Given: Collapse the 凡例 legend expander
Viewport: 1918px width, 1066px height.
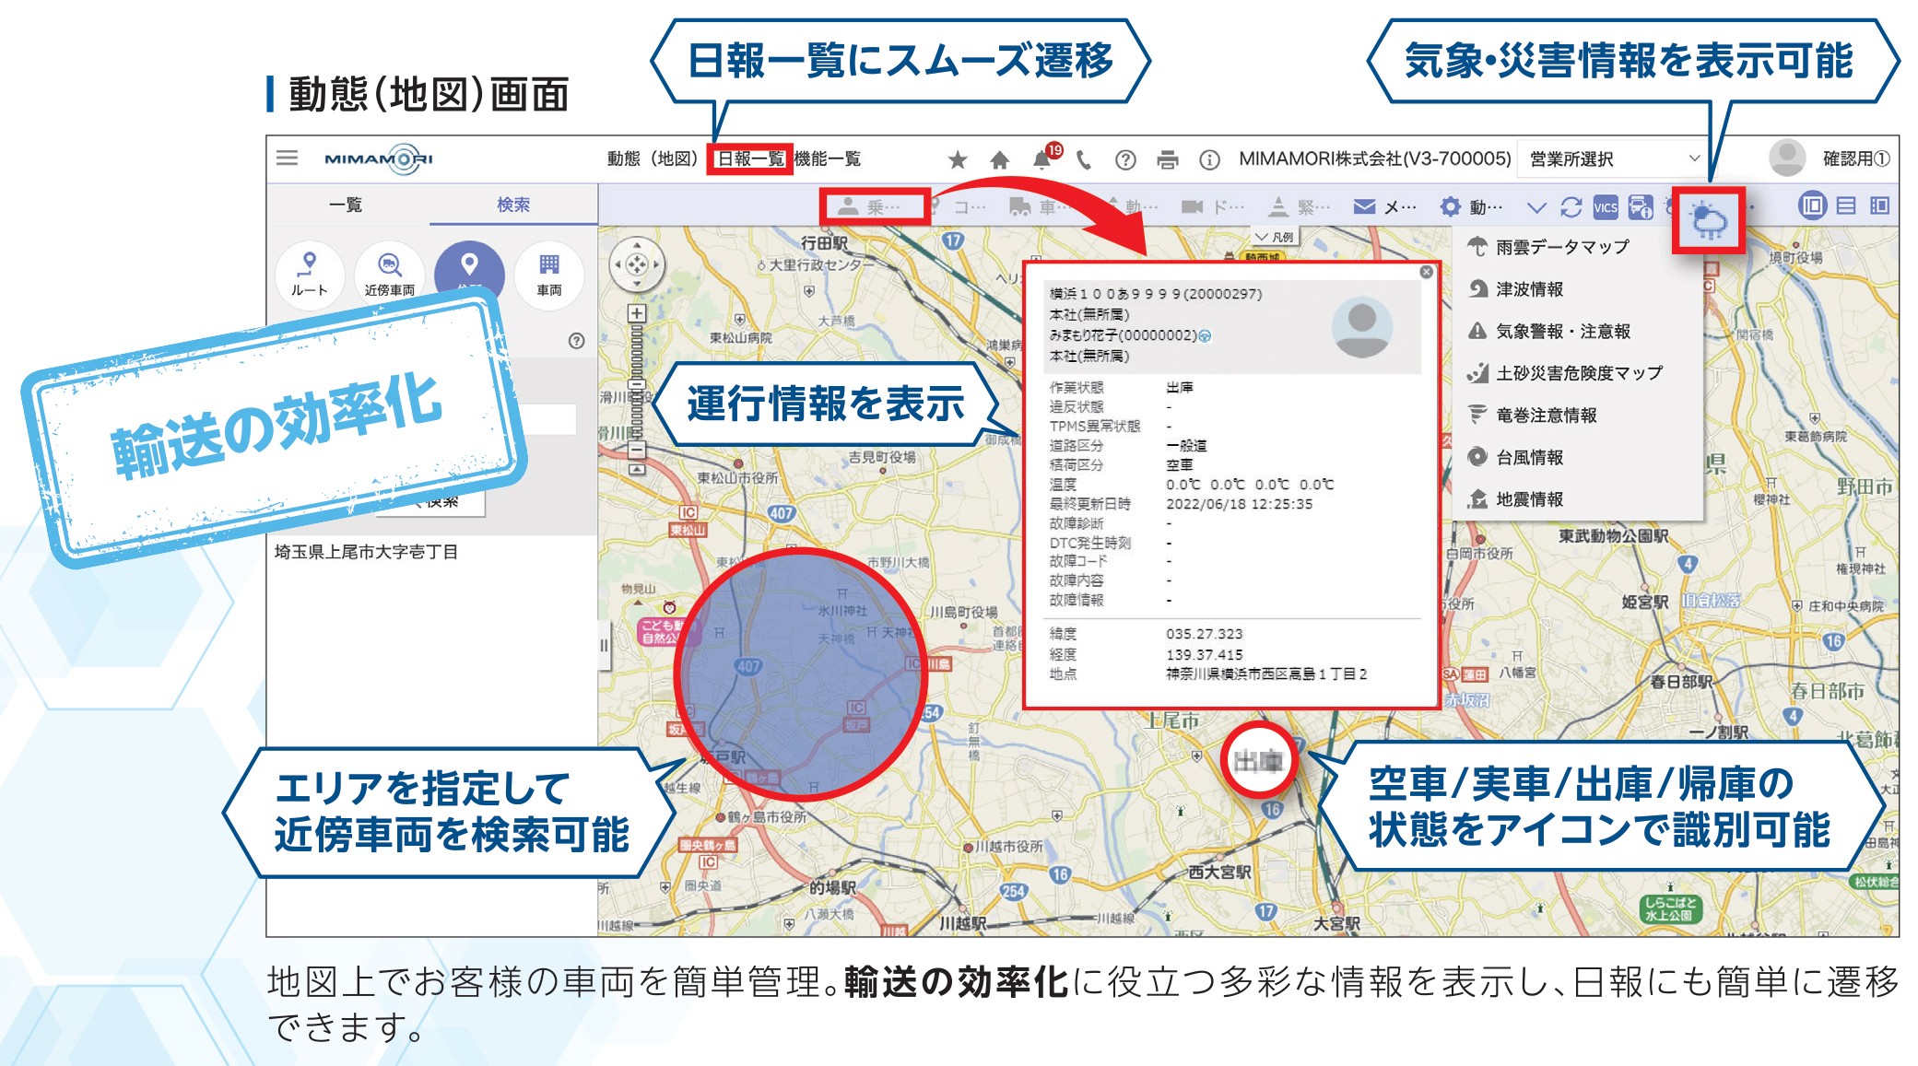Looking at the screenshot, I should click(x=1275, y=238).
